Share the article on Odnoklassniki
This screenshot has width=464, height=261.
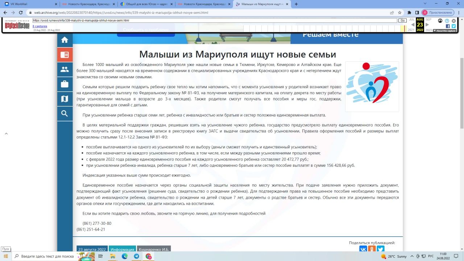click(x=372, y=249)
